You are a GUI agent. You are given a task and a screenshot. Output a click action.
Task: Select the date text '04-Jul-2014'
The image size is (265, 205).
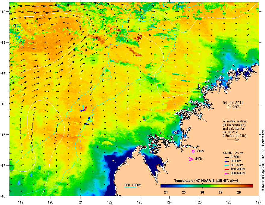pos(233,103)
